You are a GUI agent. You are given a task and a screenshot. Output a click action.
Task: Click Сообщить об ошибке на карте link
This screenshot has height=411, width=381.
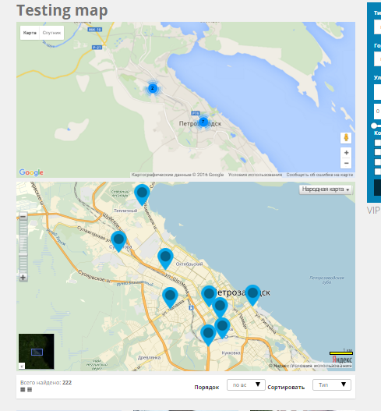point(319,175)
